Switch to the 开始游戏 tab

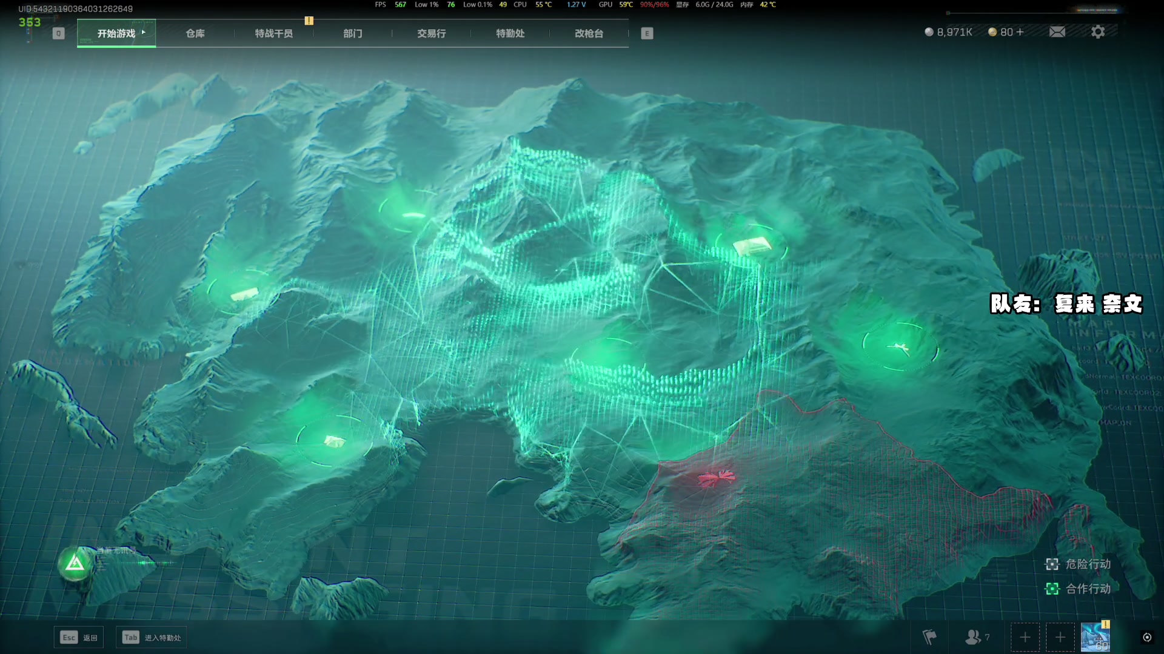tap(116, 33)
